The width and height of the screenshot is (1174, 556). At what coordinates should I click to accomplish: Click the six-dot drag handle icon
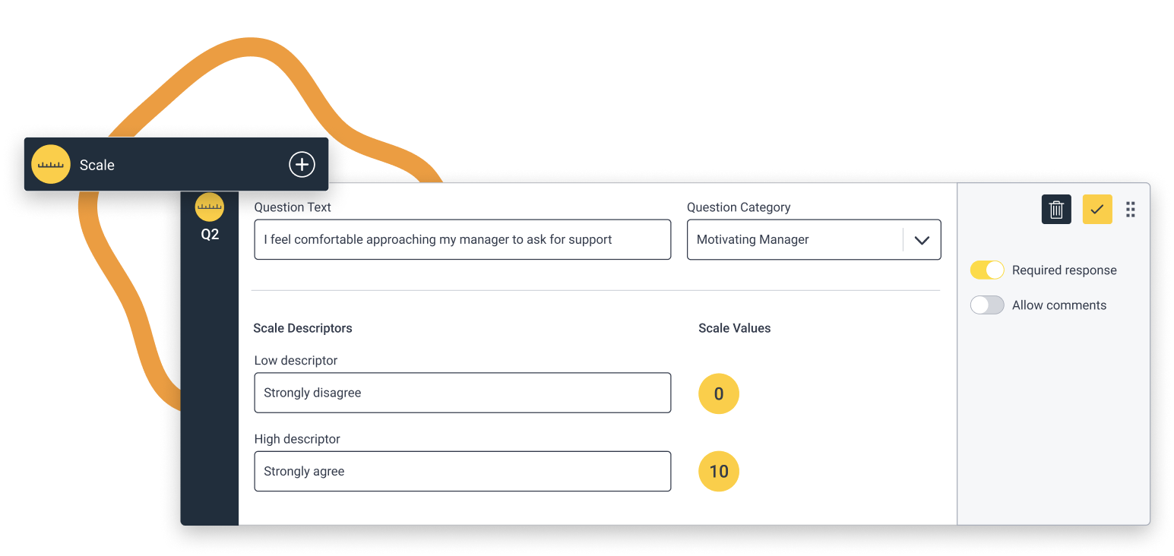click(x=1130, y=210)
